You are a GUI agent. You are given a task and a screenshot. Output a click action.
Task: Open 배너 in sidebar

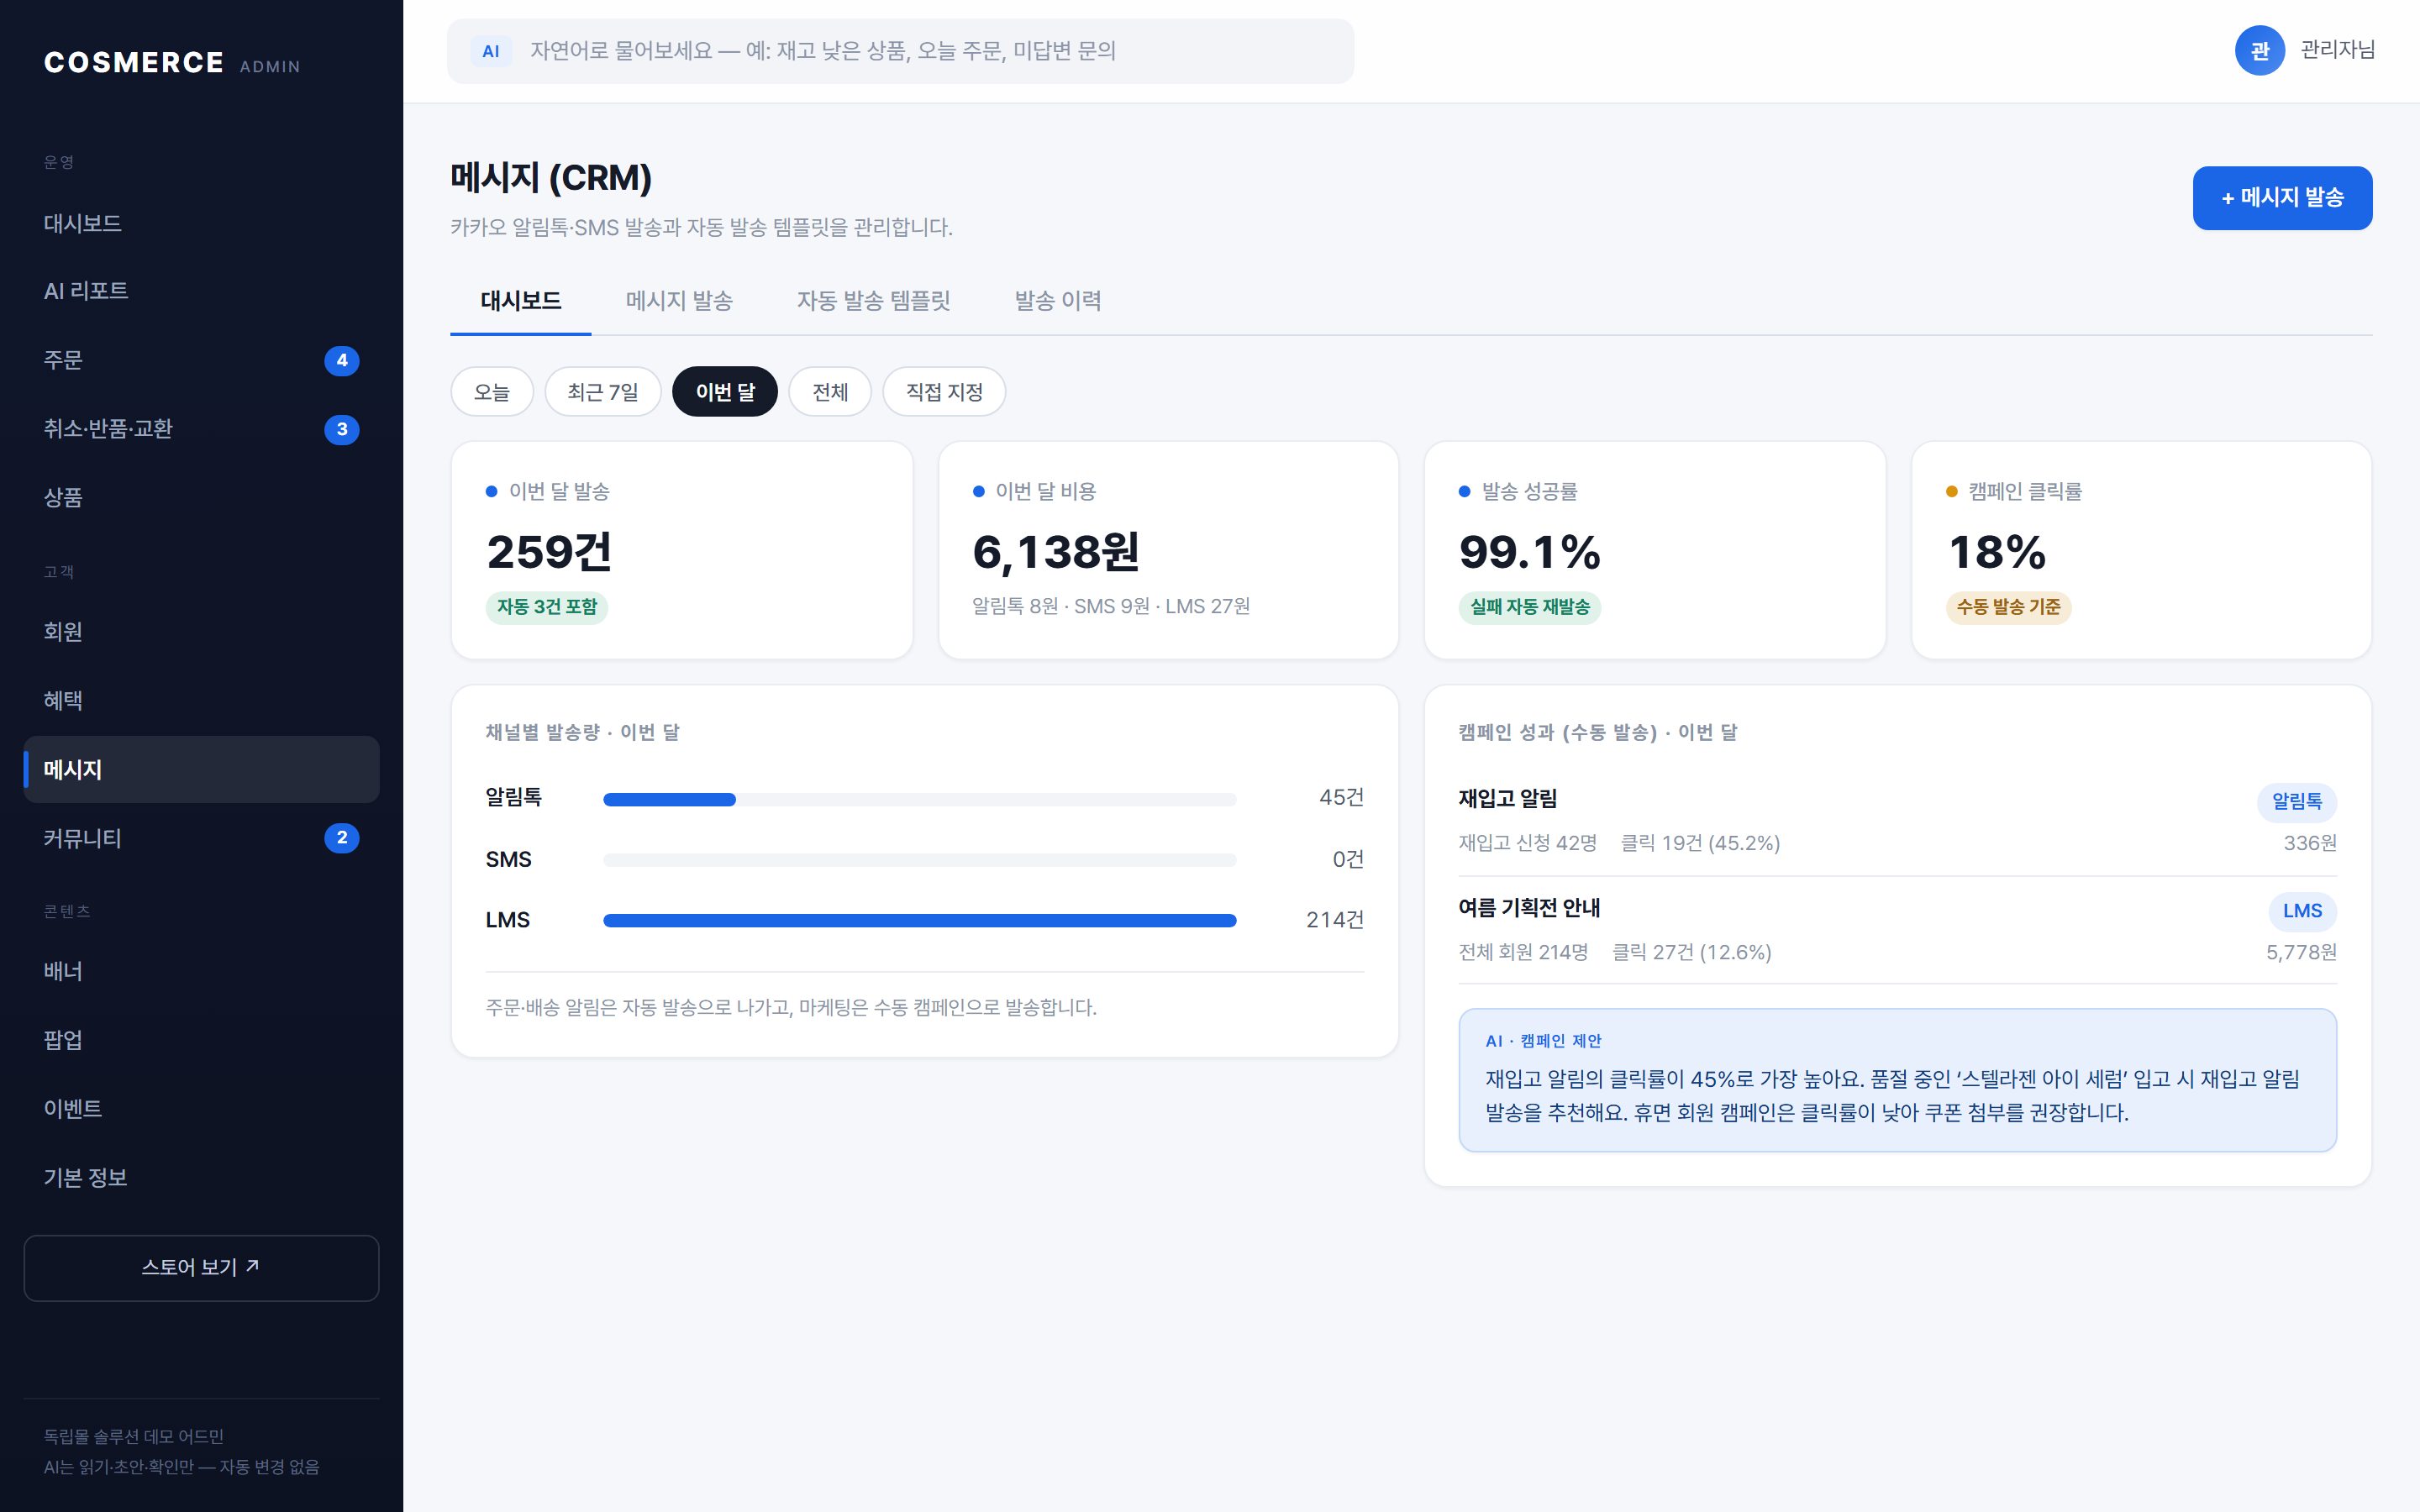(x=201, y=971)
